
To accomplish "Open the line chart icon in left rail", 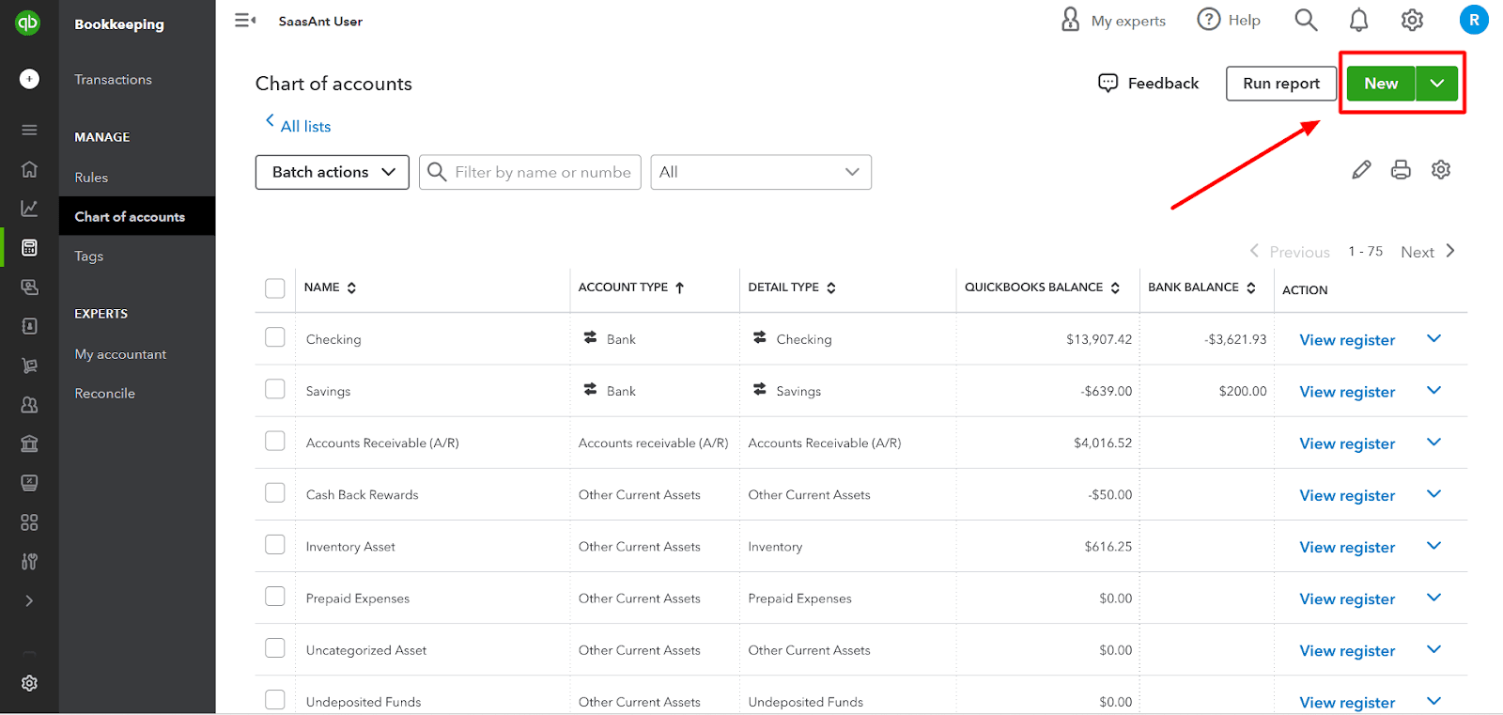I will tap(29, 209).
